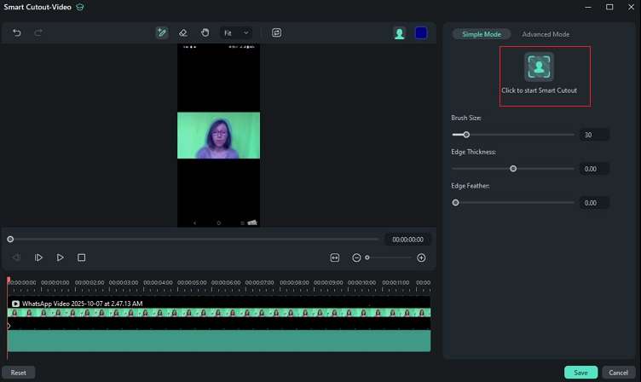Switch to Advanced Mode tab
Image resolution: width=641 pixels, height=382 pixels.
pos(546,34)
